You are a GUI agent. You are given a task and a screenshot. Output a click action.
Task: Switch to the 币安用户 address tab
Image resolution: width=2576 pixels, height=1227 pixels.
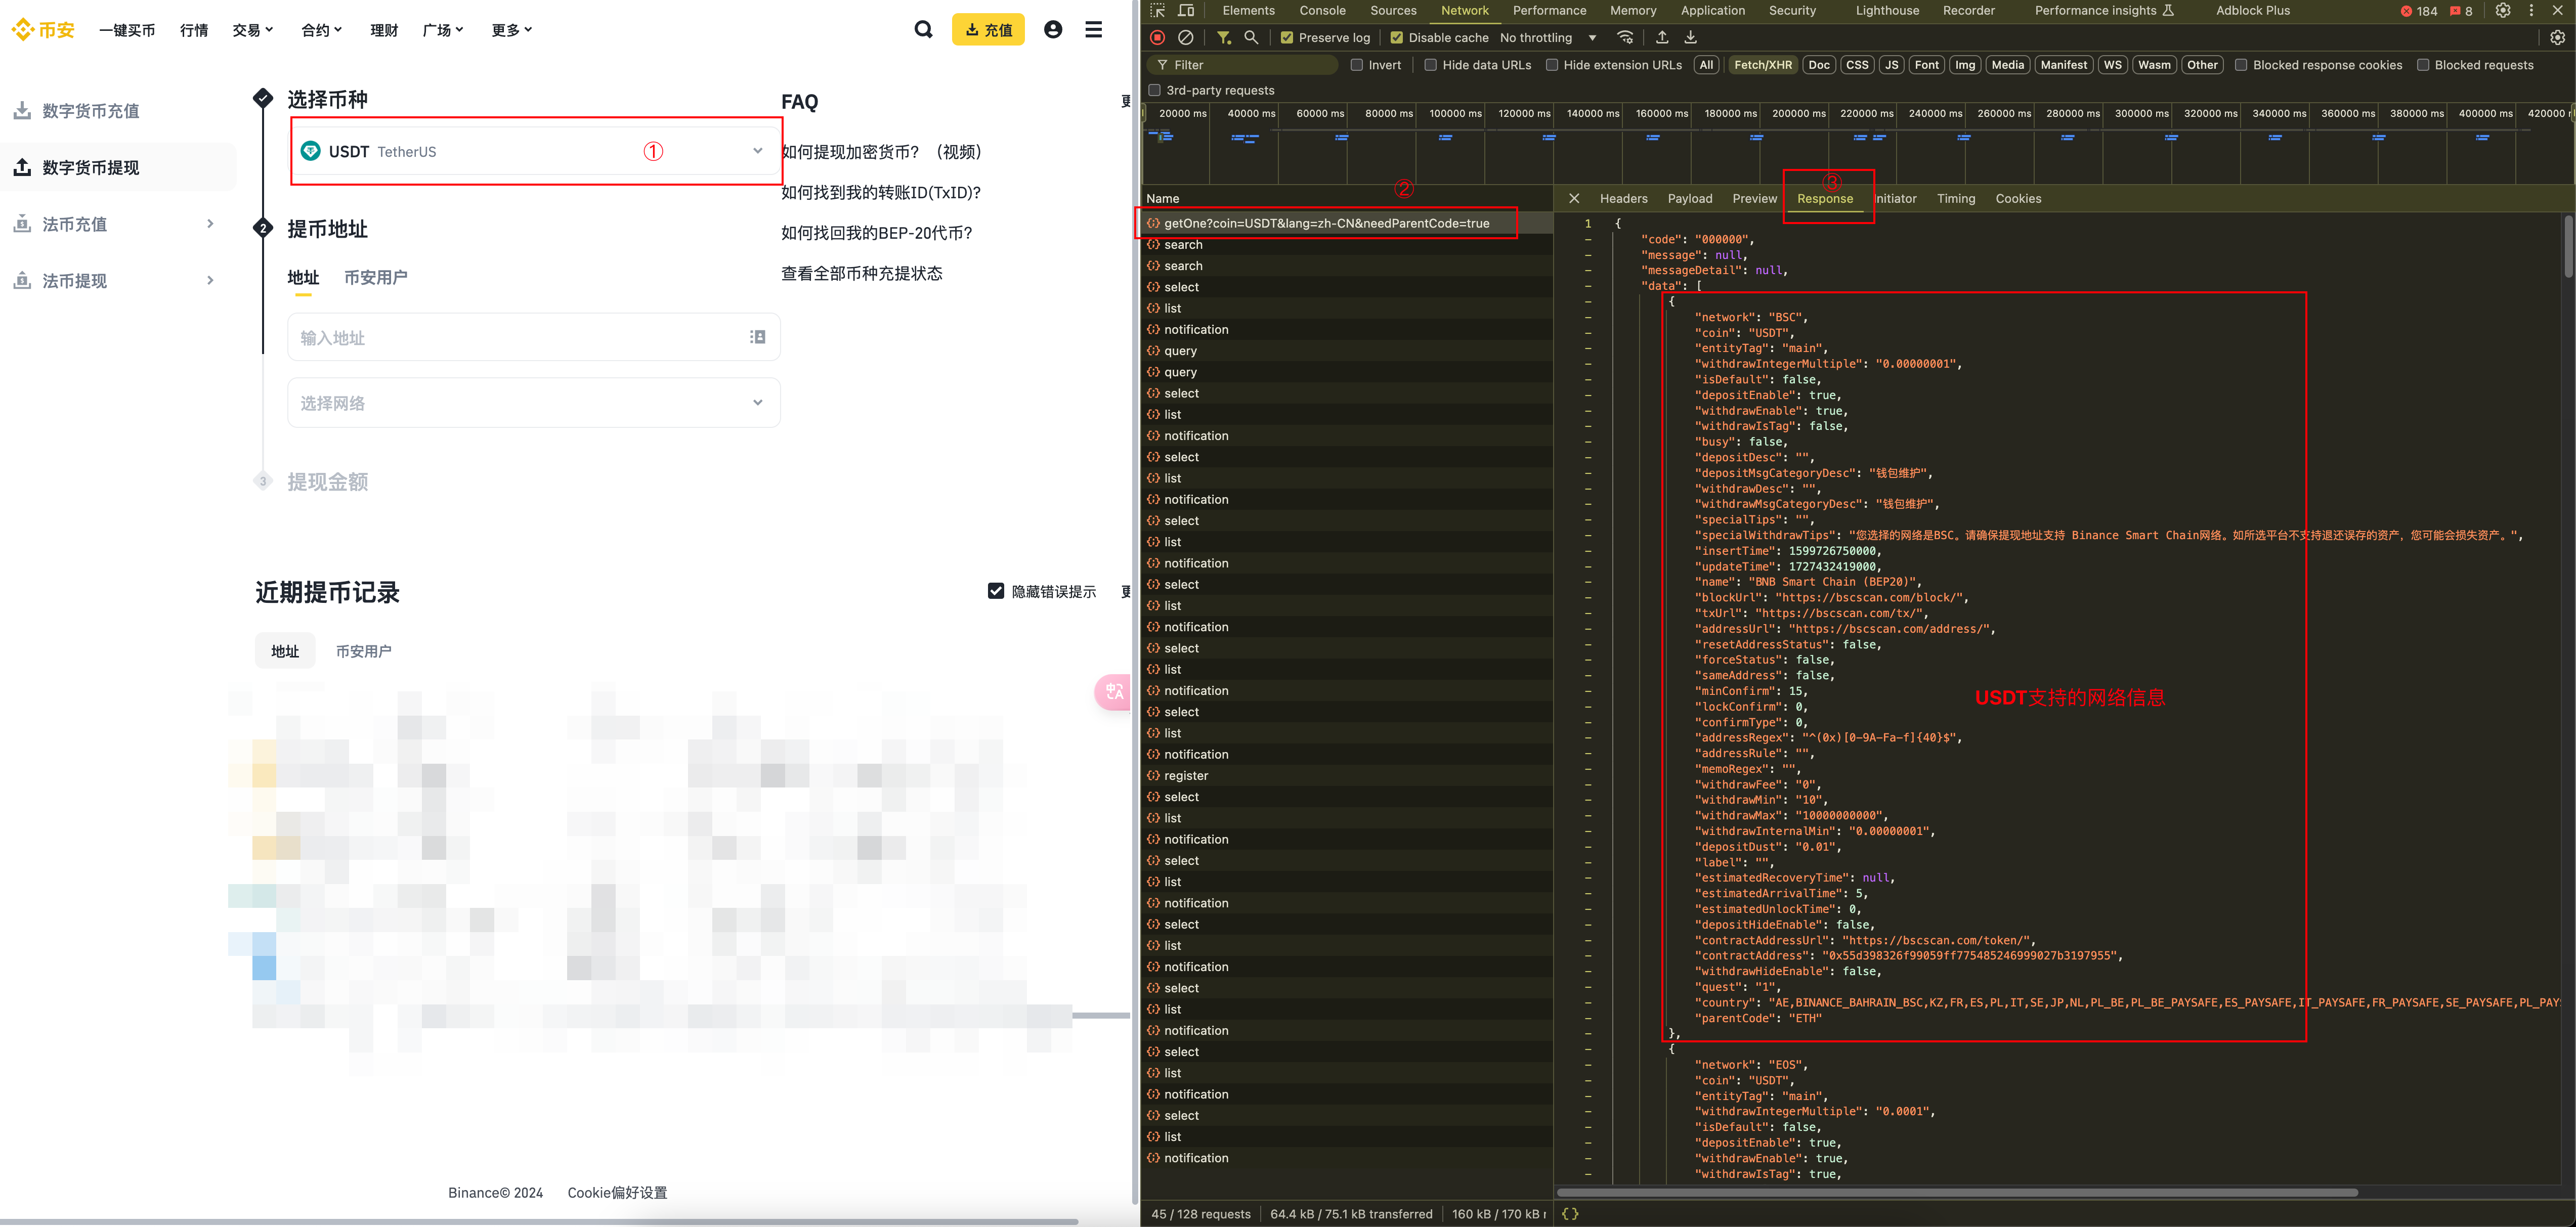(x=375, y=278)
